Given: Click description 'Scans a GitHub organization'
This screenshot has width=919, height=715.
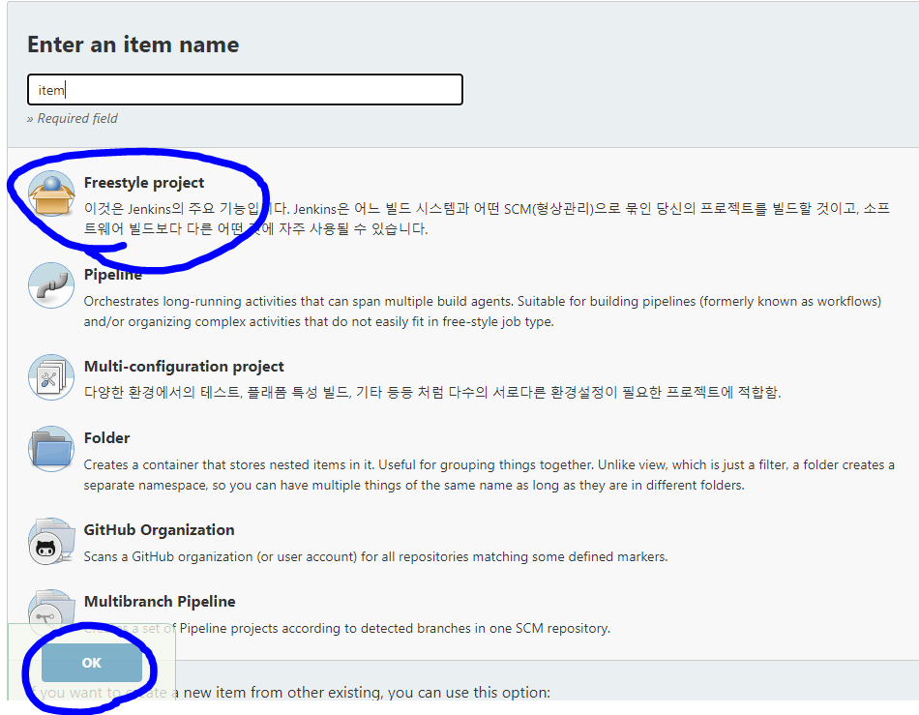Looking at the screenshot, I should [x=375, y=556].
